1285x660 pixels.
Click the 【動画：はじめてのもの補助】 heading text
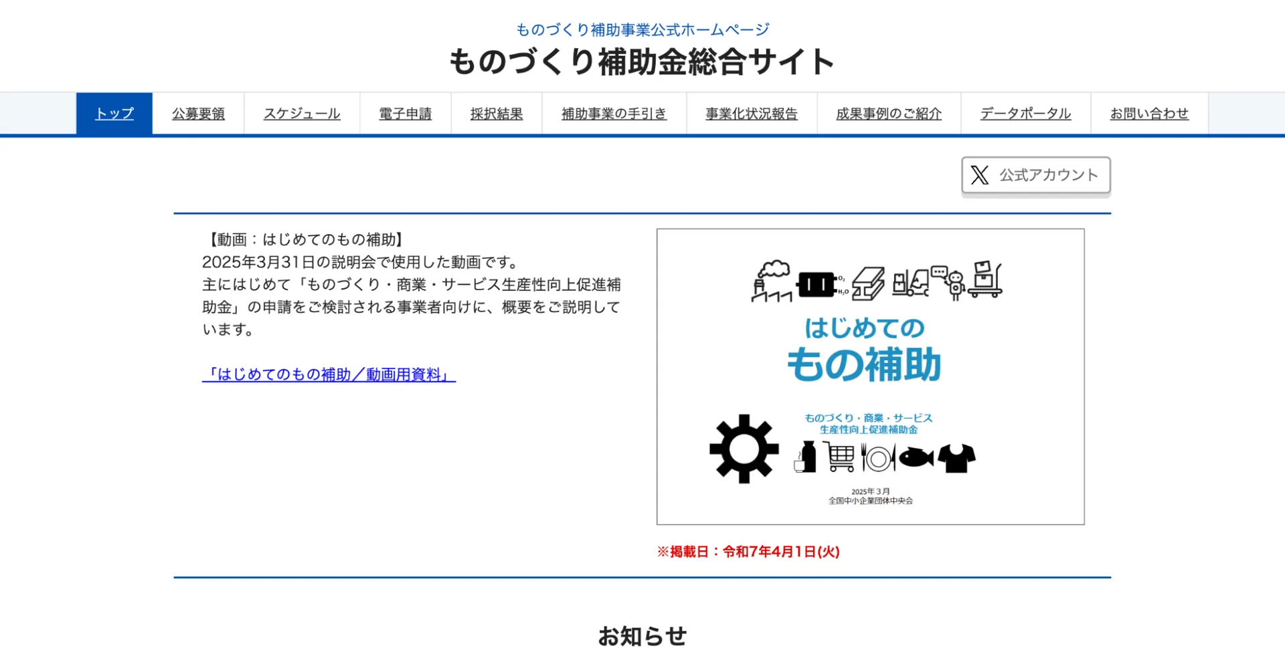(x=305, y=239)
